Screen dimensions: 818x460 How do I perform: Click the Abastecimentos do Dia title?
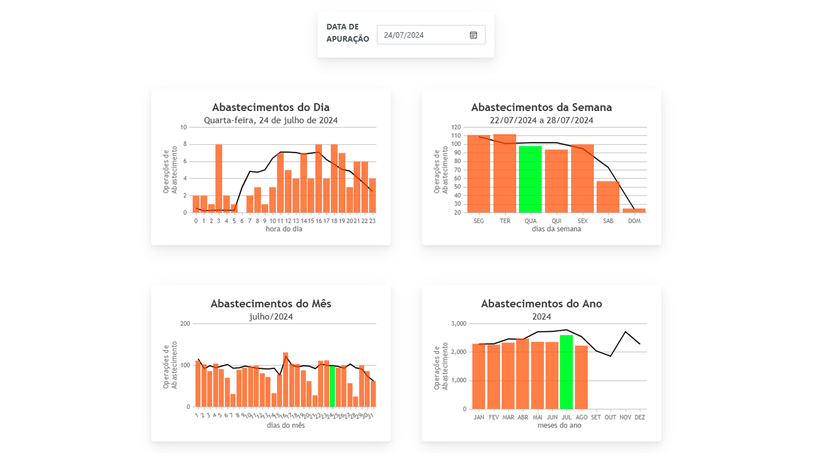pos(271,107)
